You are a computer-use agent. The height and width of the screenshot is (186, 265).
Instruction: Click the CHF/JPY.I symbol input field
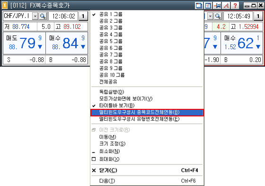click(18, 16)
